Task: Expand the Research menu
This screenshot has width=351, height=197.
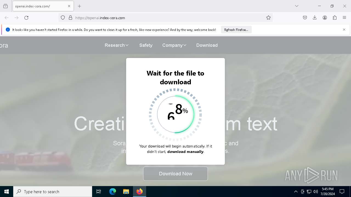Action: click(117, 45)
